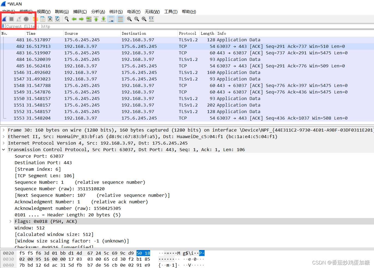
Task: Select packet 1549 Ack=436 row
Action: tap(187, 92)
